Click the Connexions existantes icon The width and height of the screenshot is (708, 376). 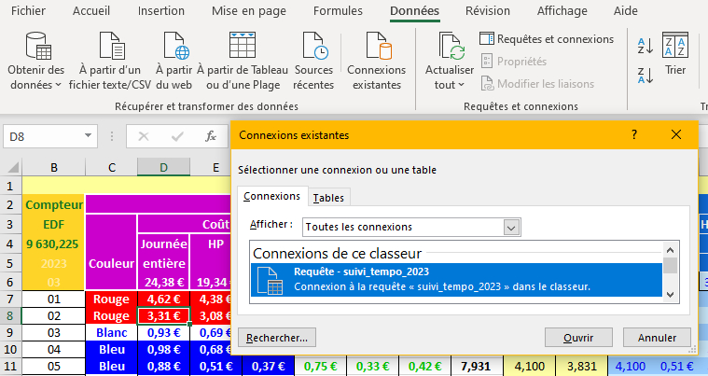coord(376,47)
